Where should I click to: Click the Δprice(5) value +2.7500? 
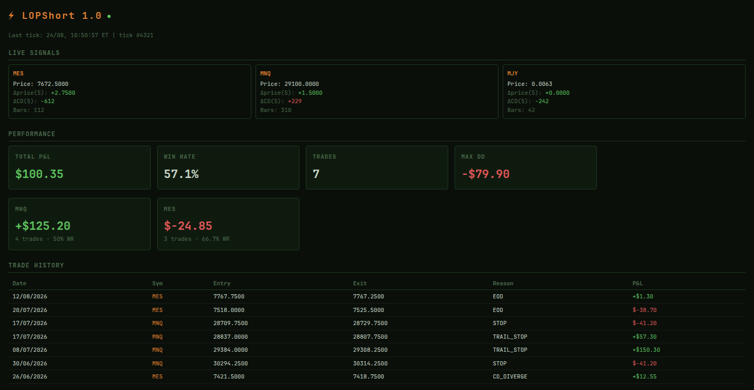click(x=63, y=93)
